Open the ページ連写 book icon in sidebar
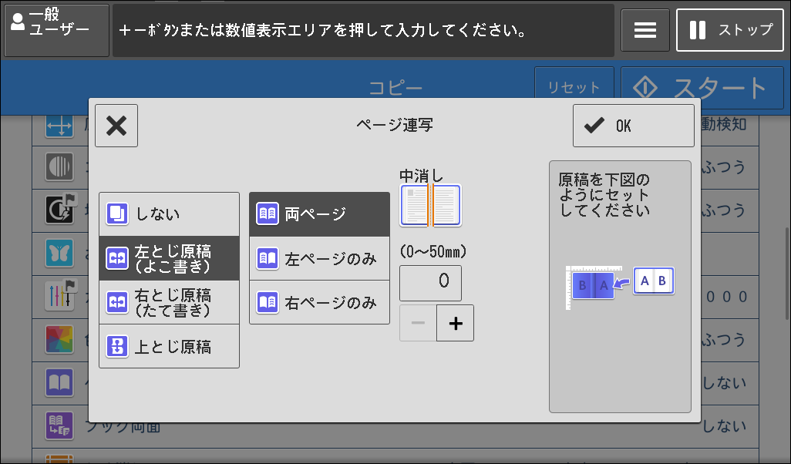The image size is (791, 464). pos(59,382)
